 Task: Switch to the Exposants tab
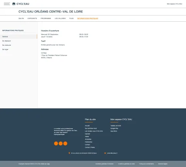point(32,19)
